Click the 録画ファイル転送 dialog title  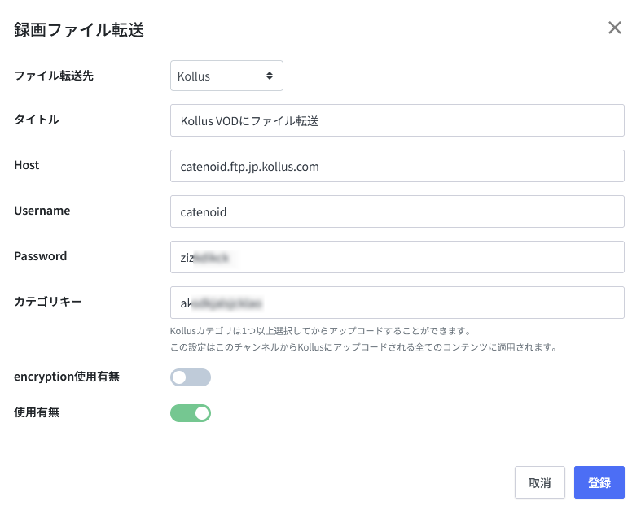click(x=79, y=30)
